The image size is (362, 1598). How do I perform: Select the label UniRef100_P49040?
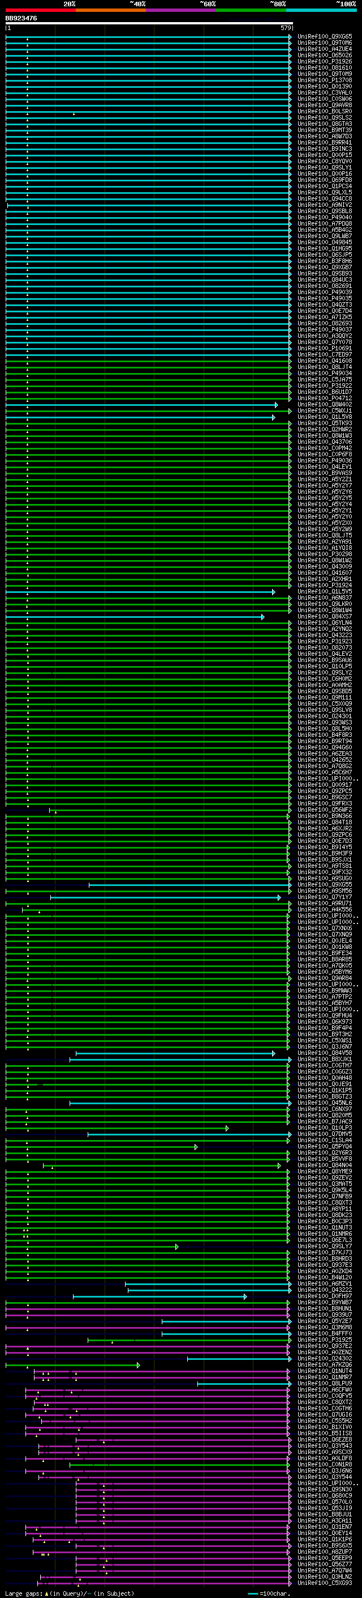click(325, 217)
